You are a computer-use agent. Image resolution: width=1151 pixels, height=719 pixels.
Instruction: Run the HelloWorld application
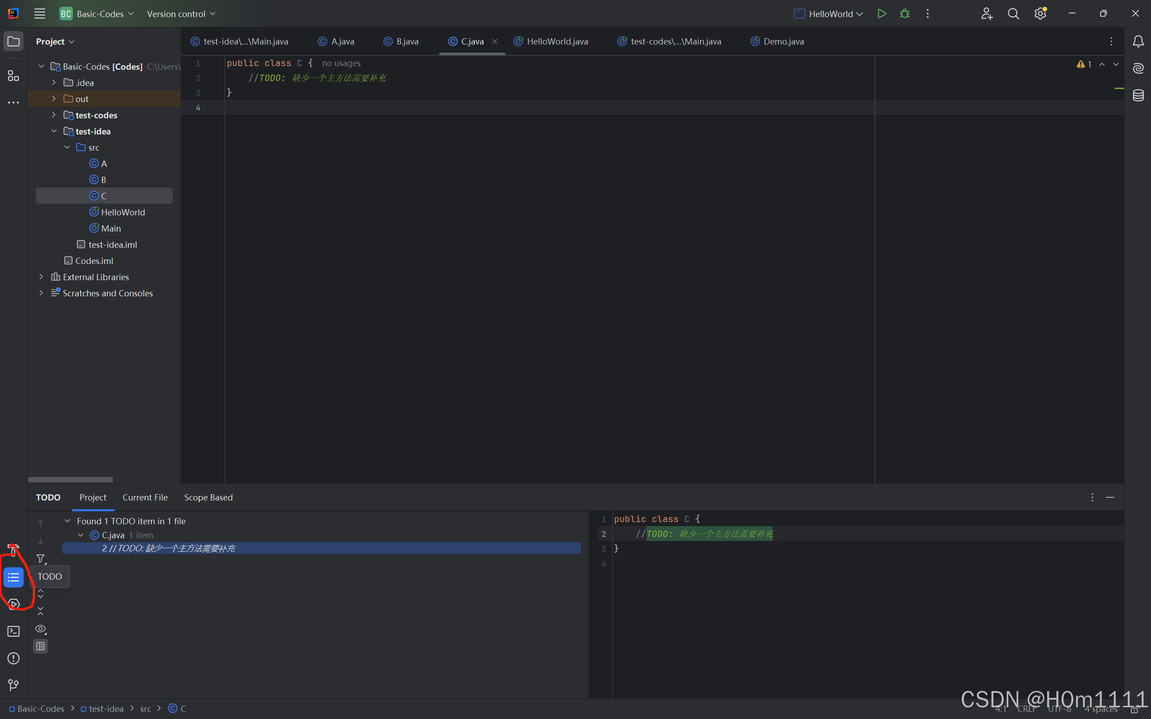(882, 13)
